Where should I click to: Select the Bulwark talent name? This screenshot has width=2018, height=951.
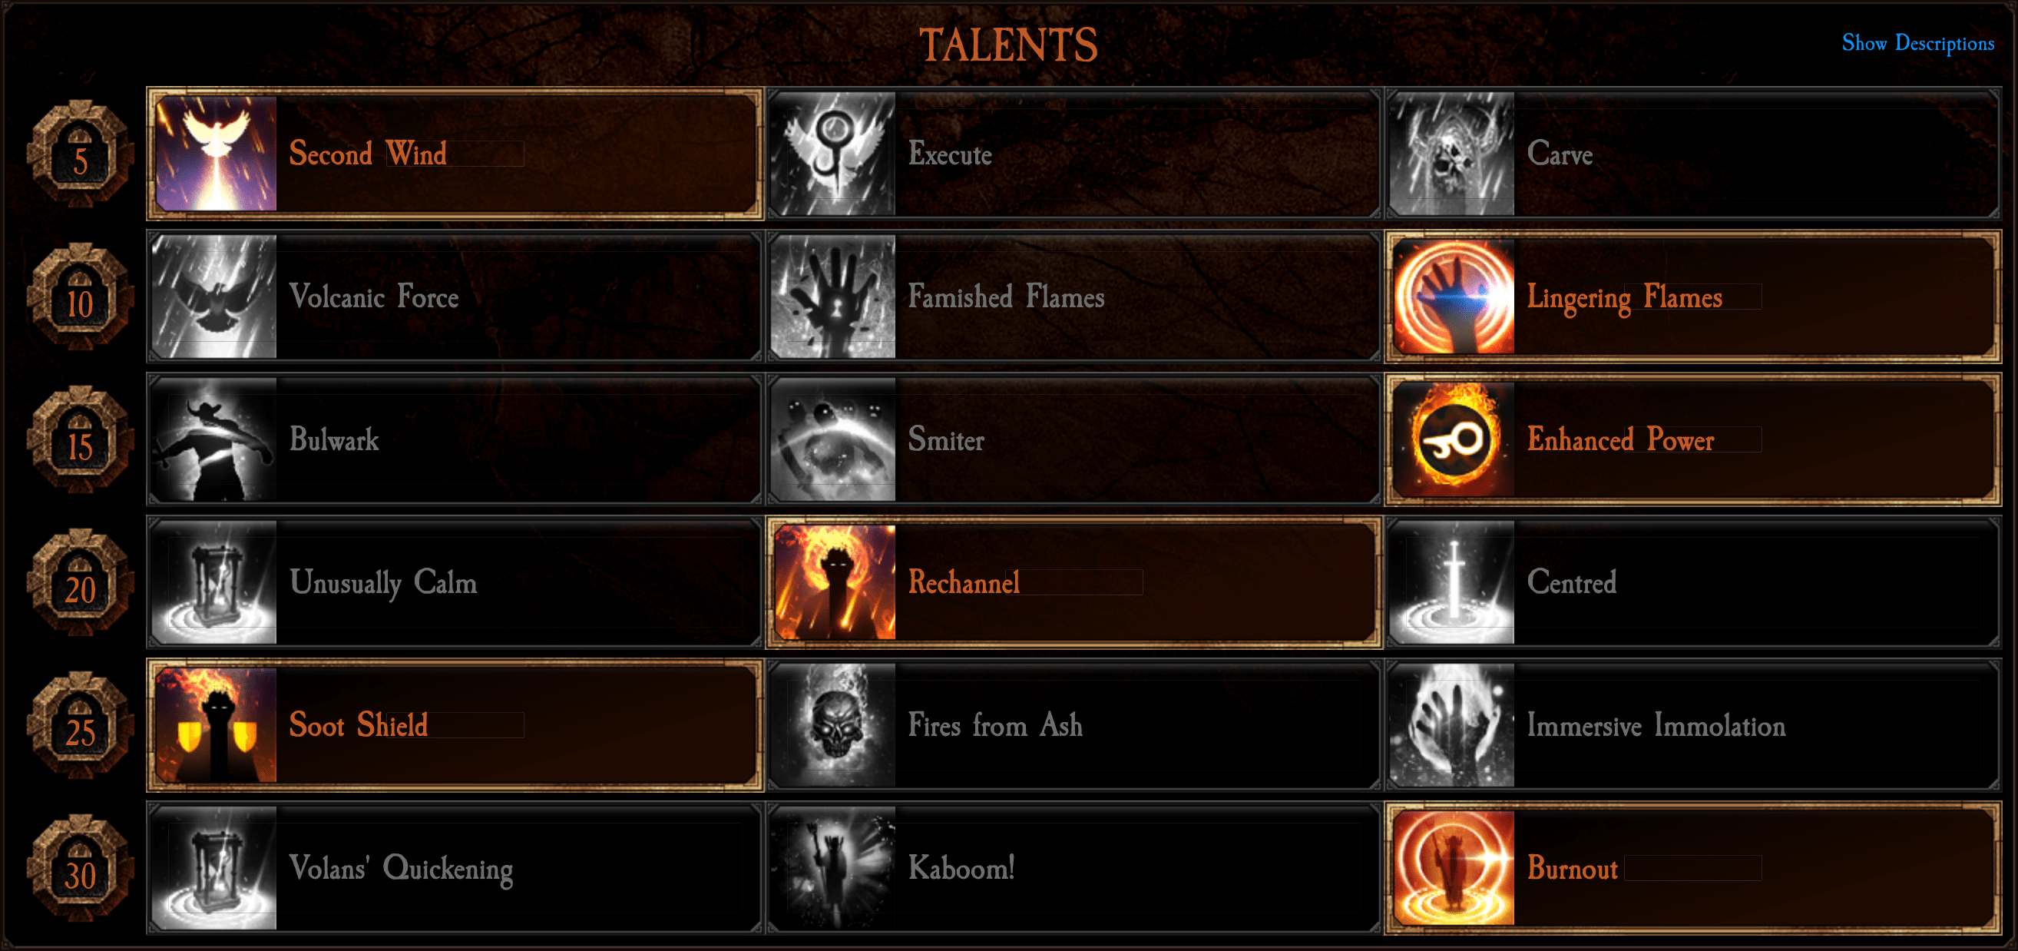(335, 439)
